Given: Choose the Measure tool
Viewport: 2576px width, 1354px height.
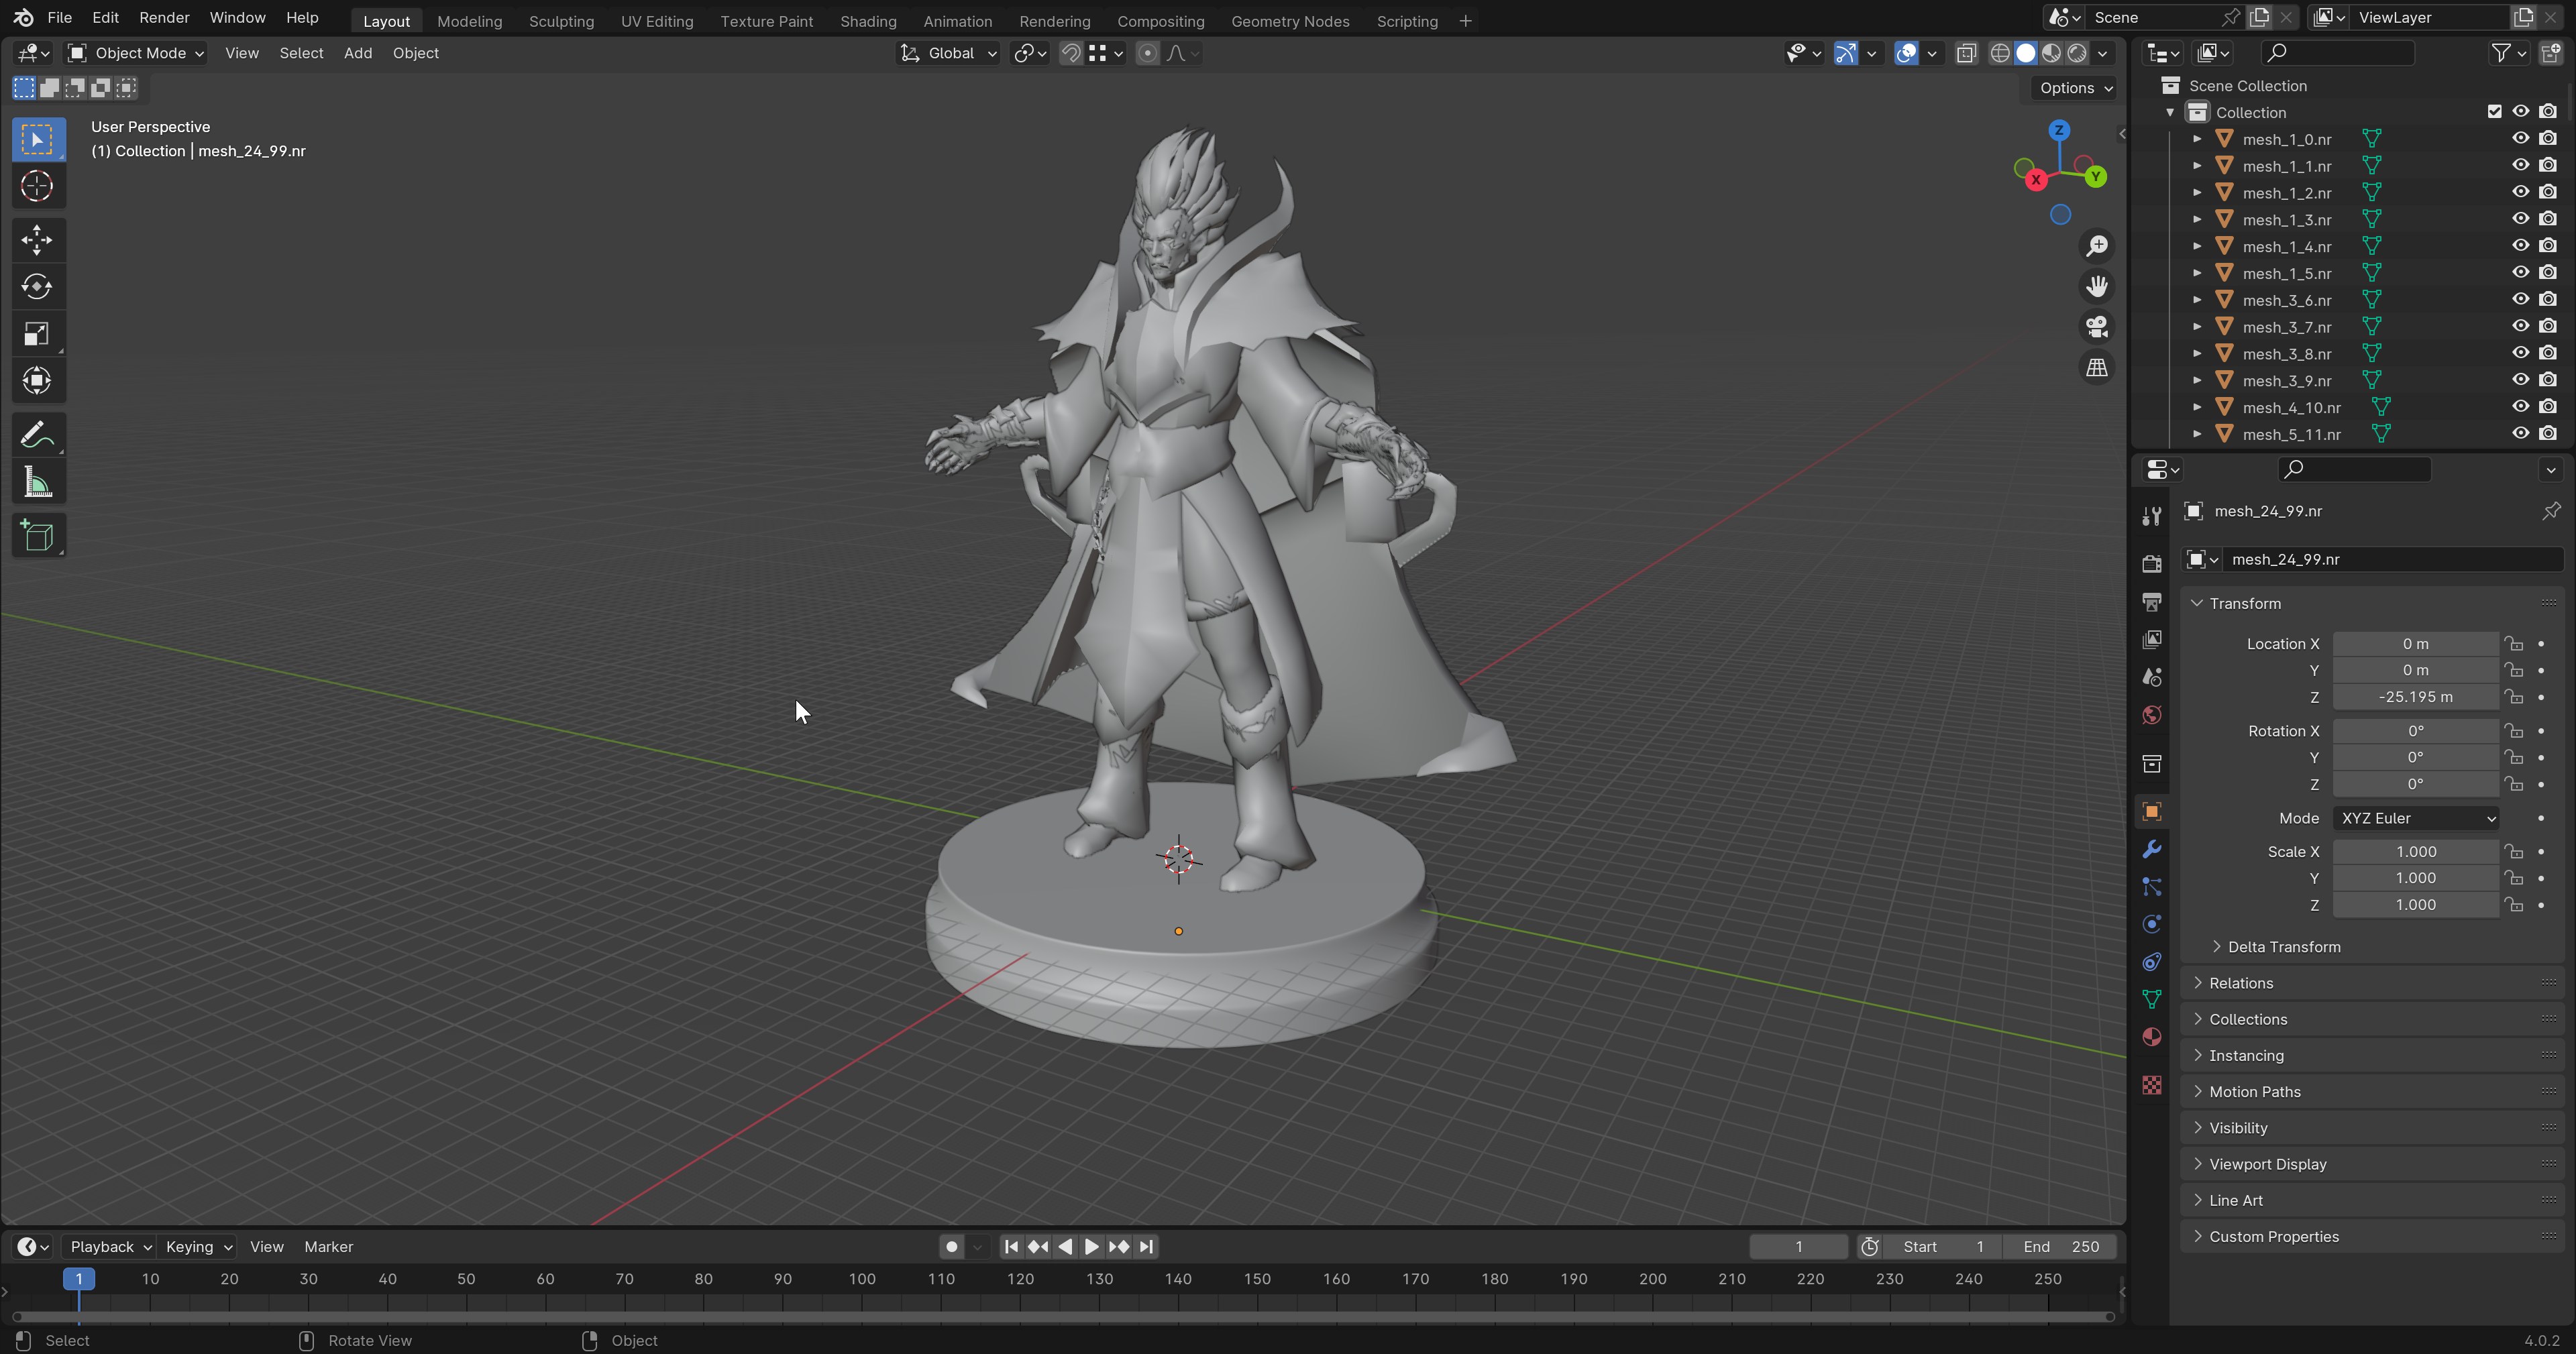Looking at the screenshot, I should click(37, 484).
